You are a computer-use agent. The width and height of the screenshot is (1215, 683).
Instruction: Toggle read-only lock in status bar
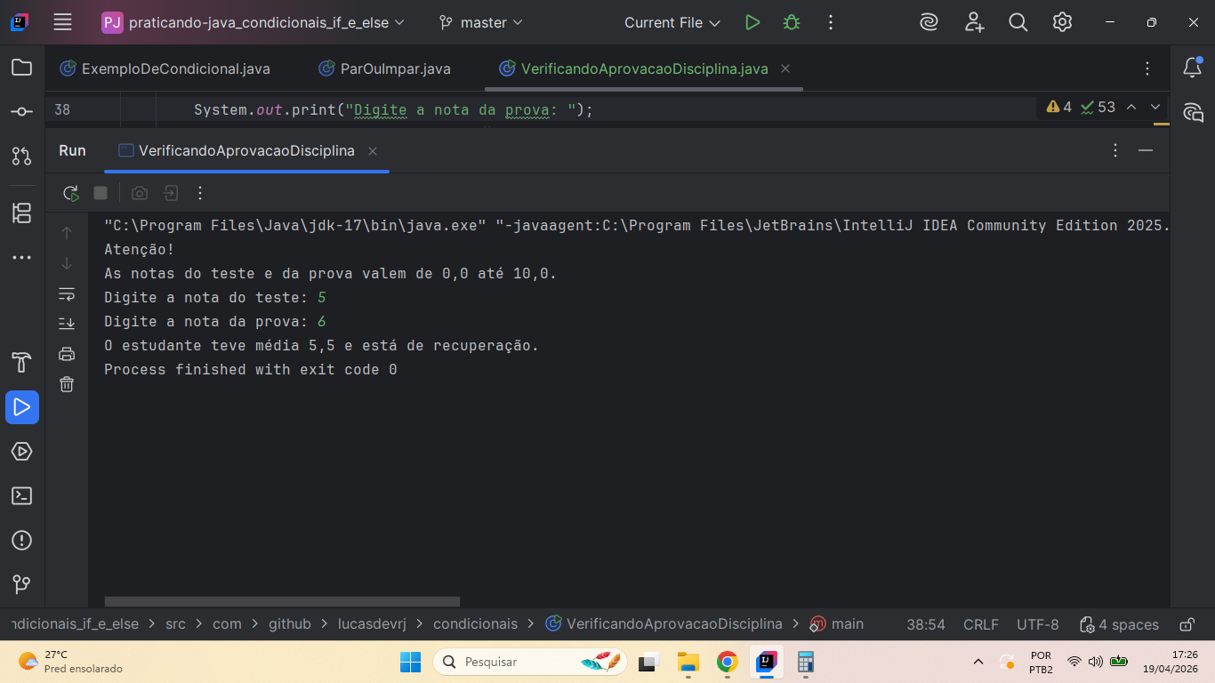(x=1187, y=624)
